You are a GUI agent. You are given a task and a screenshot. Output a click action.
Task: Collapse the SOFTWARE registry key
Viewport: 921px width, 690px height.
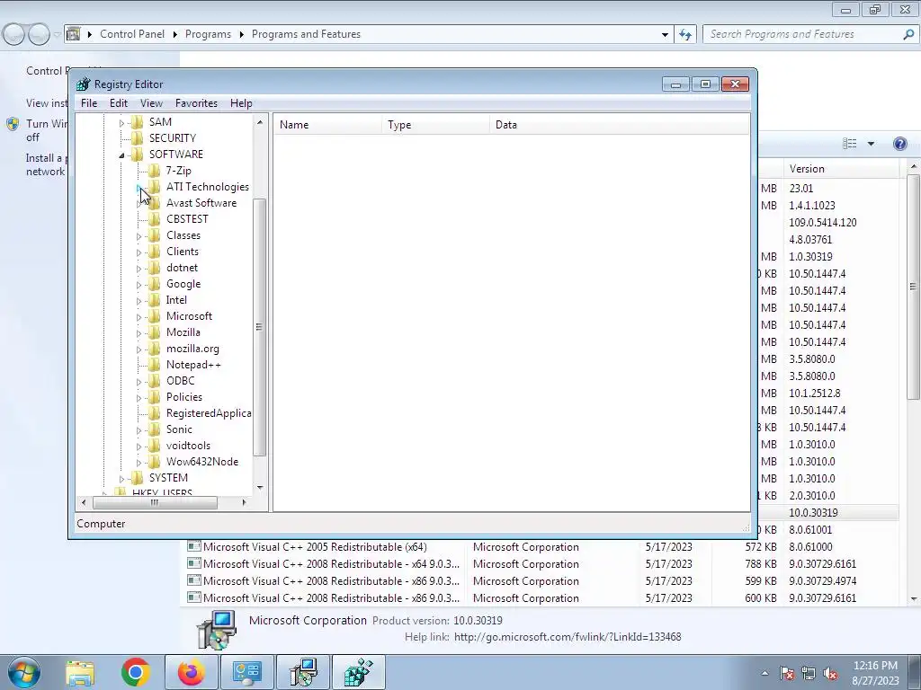(x=121, y=155)
